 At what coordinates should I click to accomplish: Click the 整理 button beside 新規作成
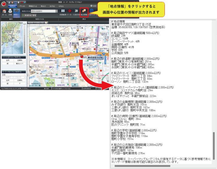click(34, 15)
